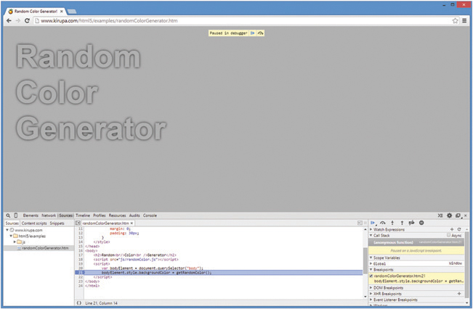The width and height of the screenshot is (473, 309).
Task: Click the DevTools search magnifier icon
Action: 7,215
